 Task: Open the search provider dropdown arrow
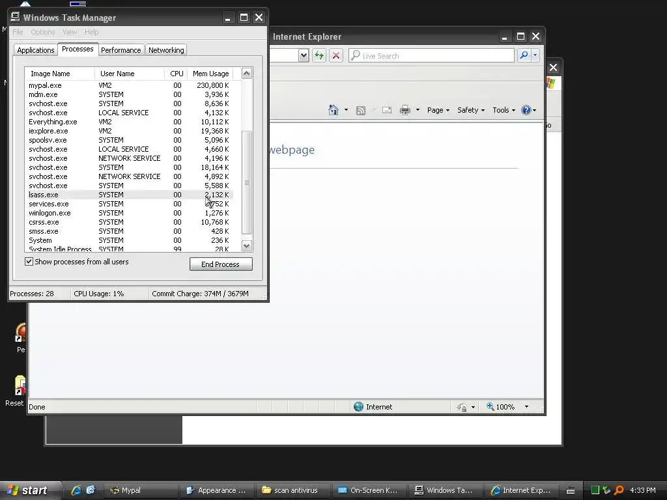[x=535, y=55]
